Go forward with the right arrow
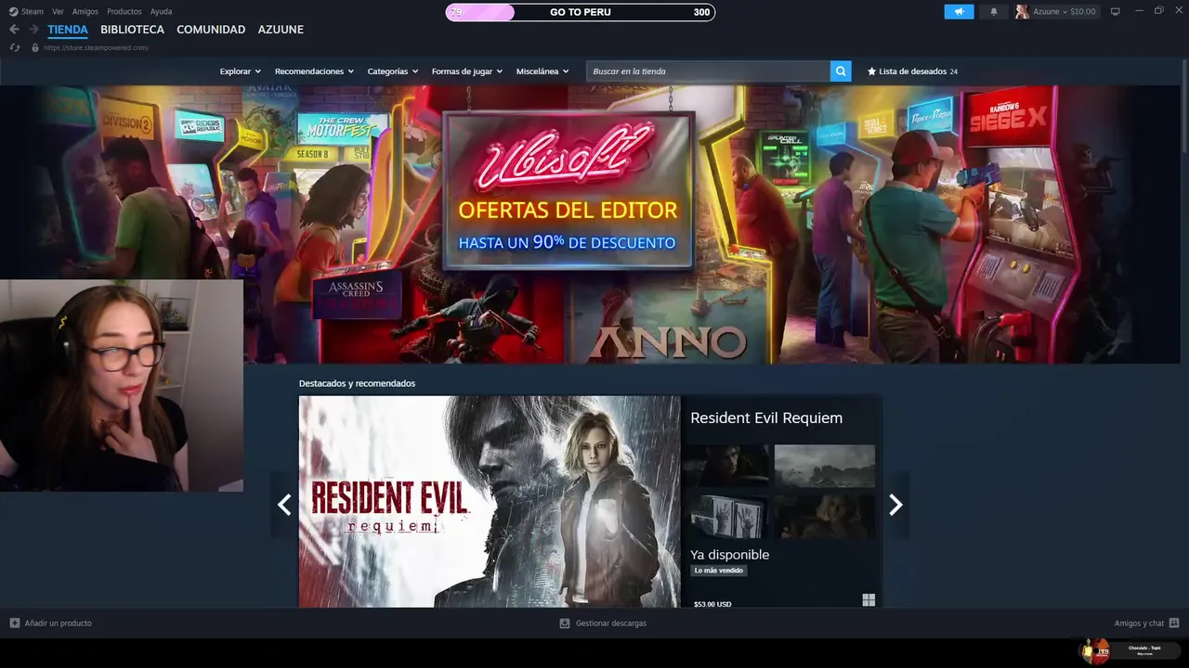Image resolution: width=1189 pixels, height=668 pixels. 34,30
